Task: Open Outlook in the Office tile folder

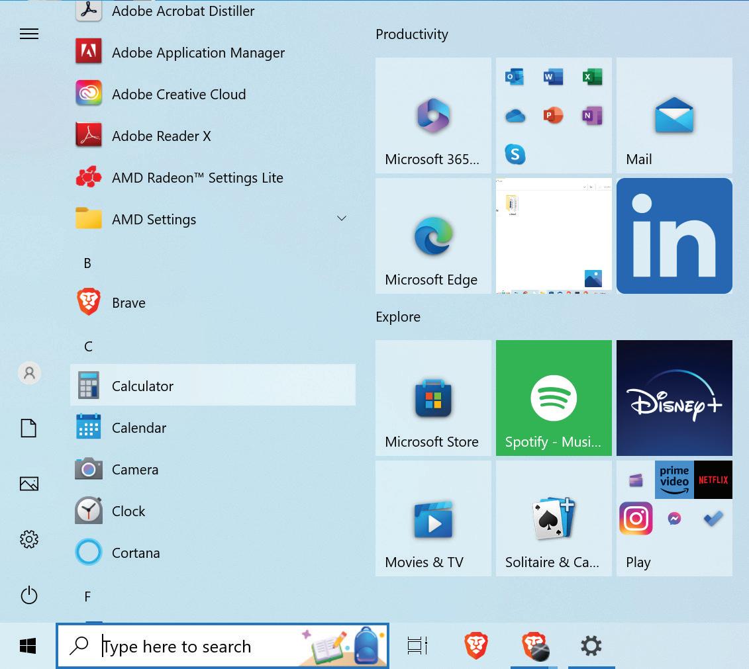Action: 515,77
